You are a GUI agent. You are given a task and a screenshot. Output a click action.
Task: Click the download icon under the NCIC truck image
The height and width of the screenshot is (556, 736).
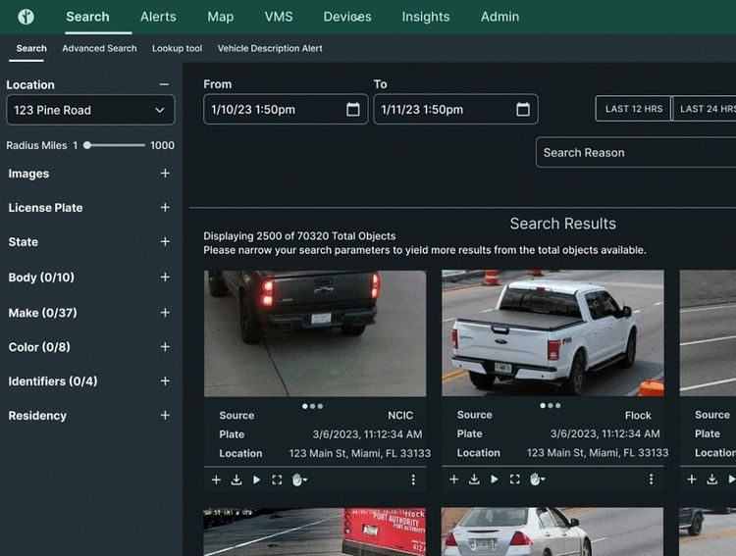(237, 480)
